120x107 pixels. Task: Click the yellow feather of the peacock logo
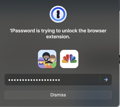coord(64,61)
